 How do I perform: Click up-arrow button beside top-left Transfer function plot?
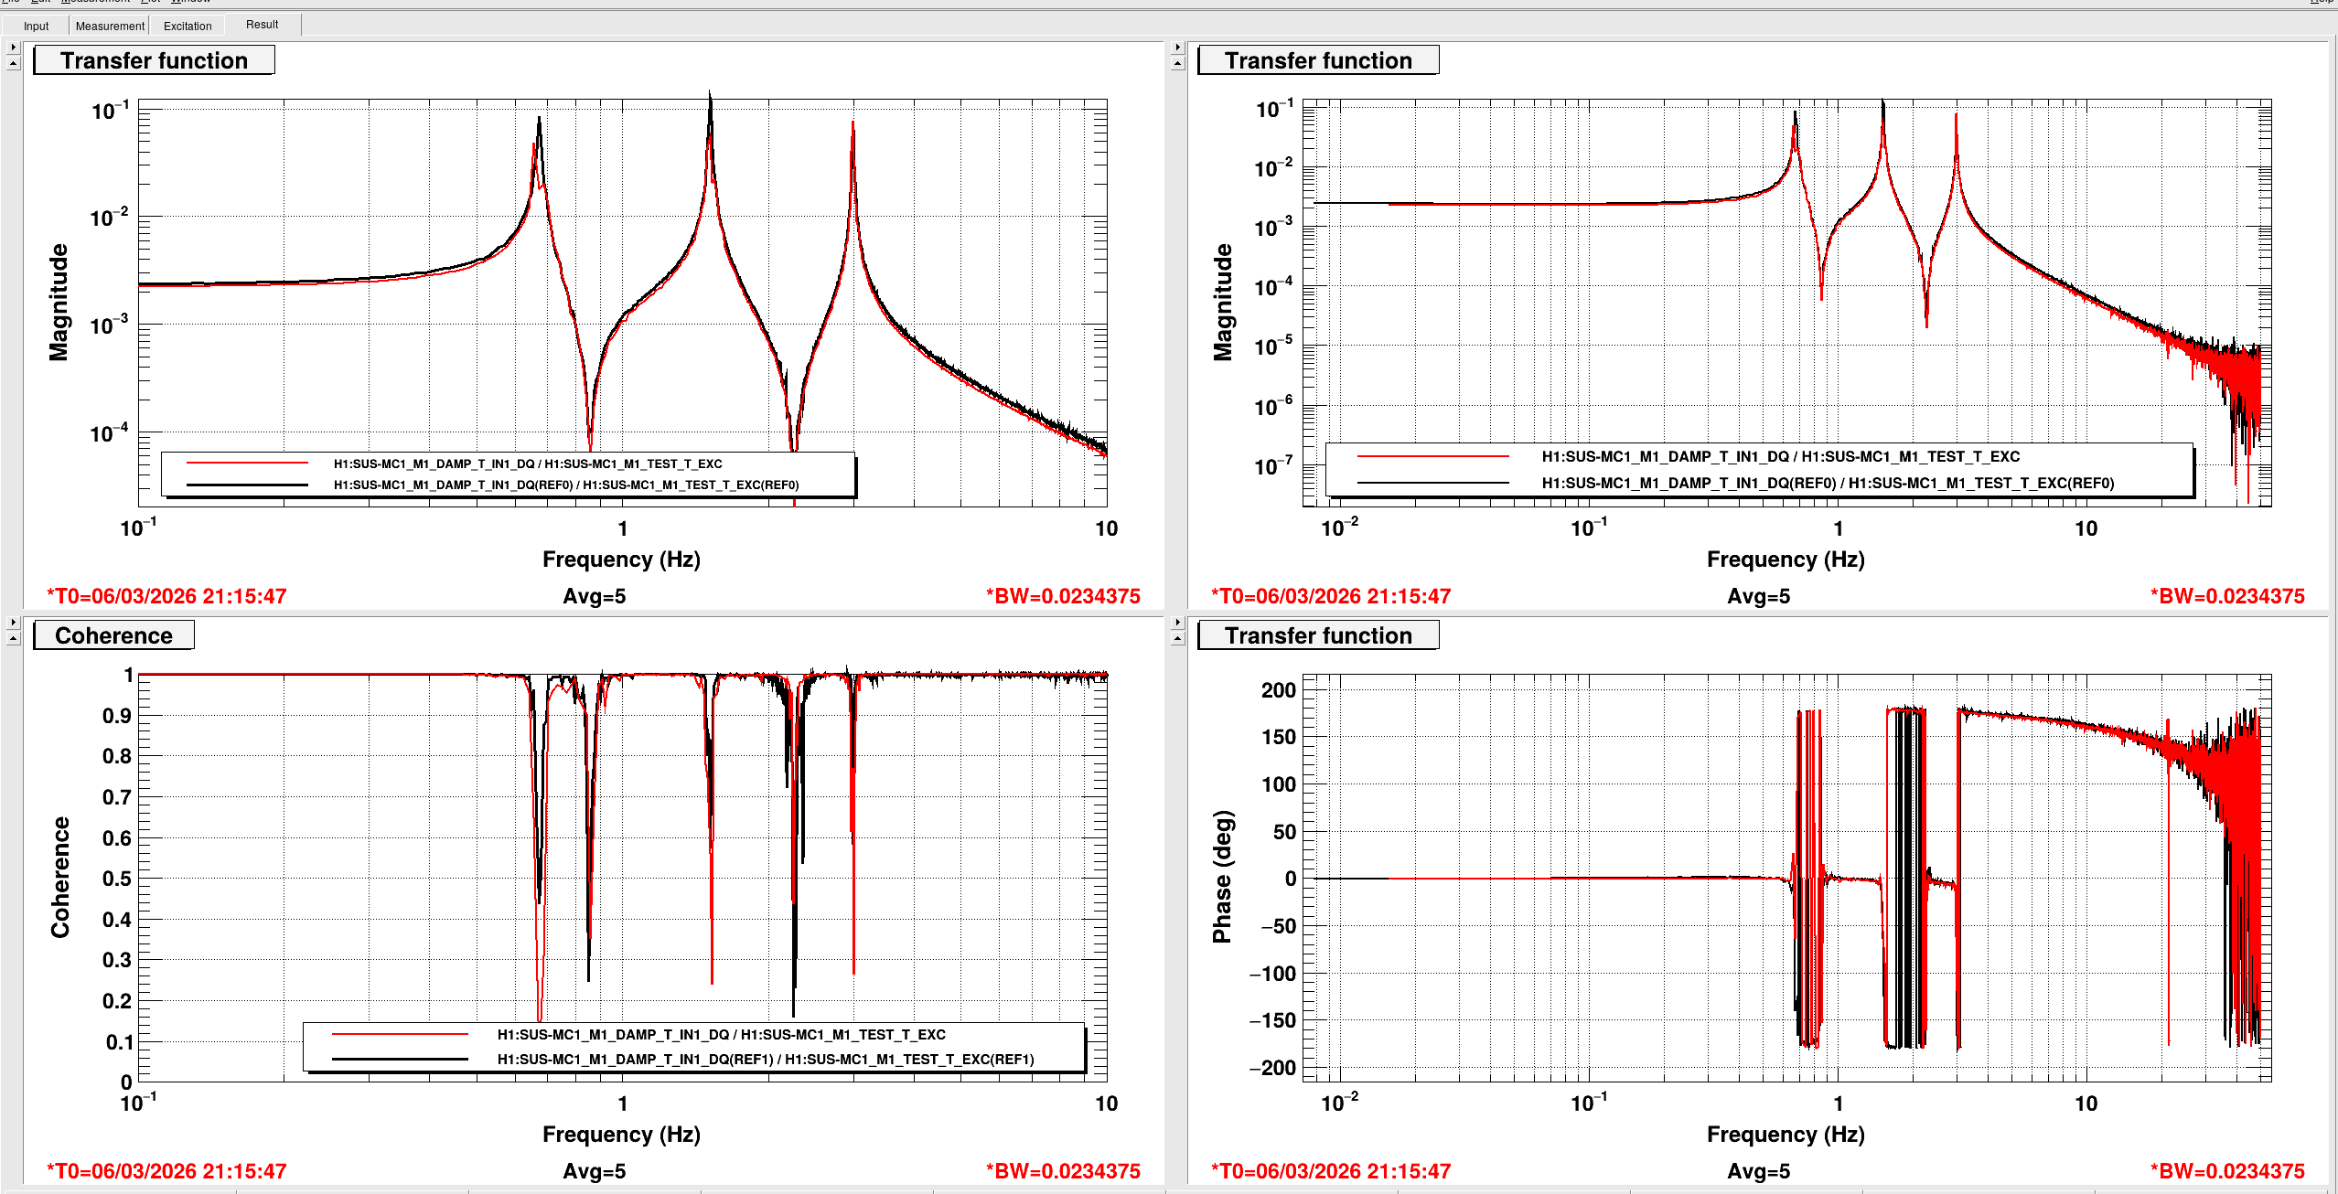pos(13,63)
